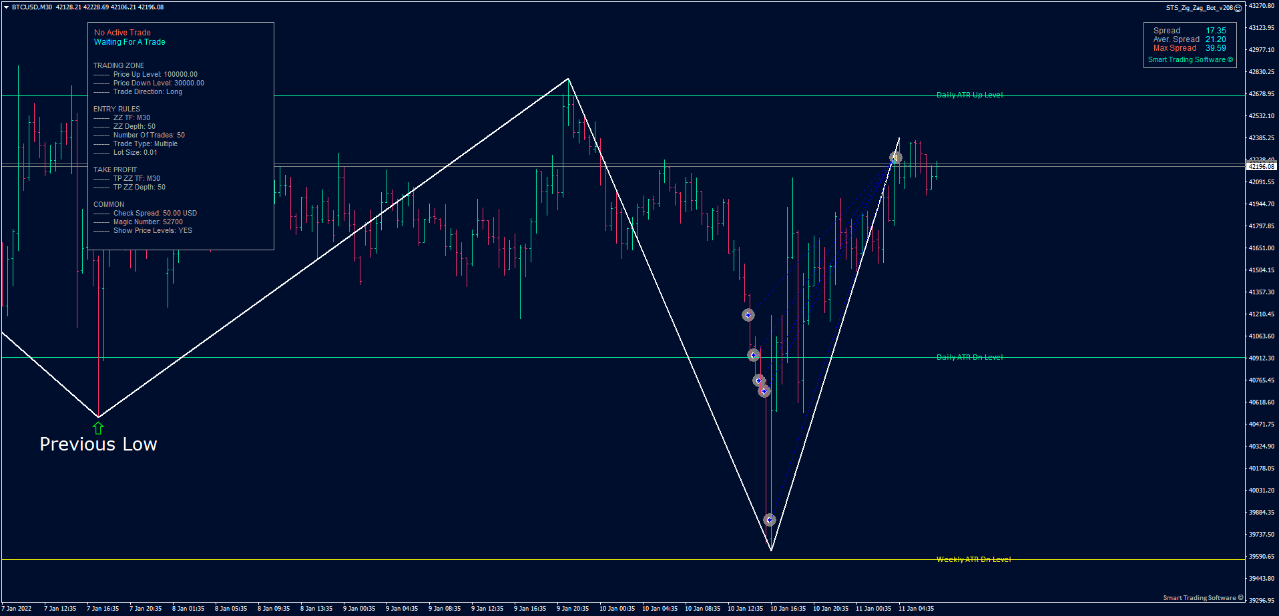
Task: Click the 43270.80 price axis label
Action: (1262, 6)
